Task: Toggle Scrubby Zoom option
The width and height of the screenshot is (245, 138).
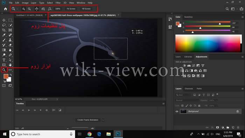Action: click(50, 9)
